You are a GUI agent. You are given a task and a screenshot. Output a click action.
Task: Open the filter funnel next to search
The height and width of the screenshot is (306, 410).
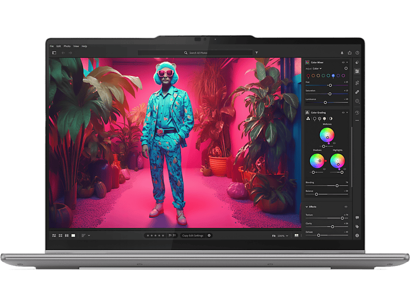(257, 53)
